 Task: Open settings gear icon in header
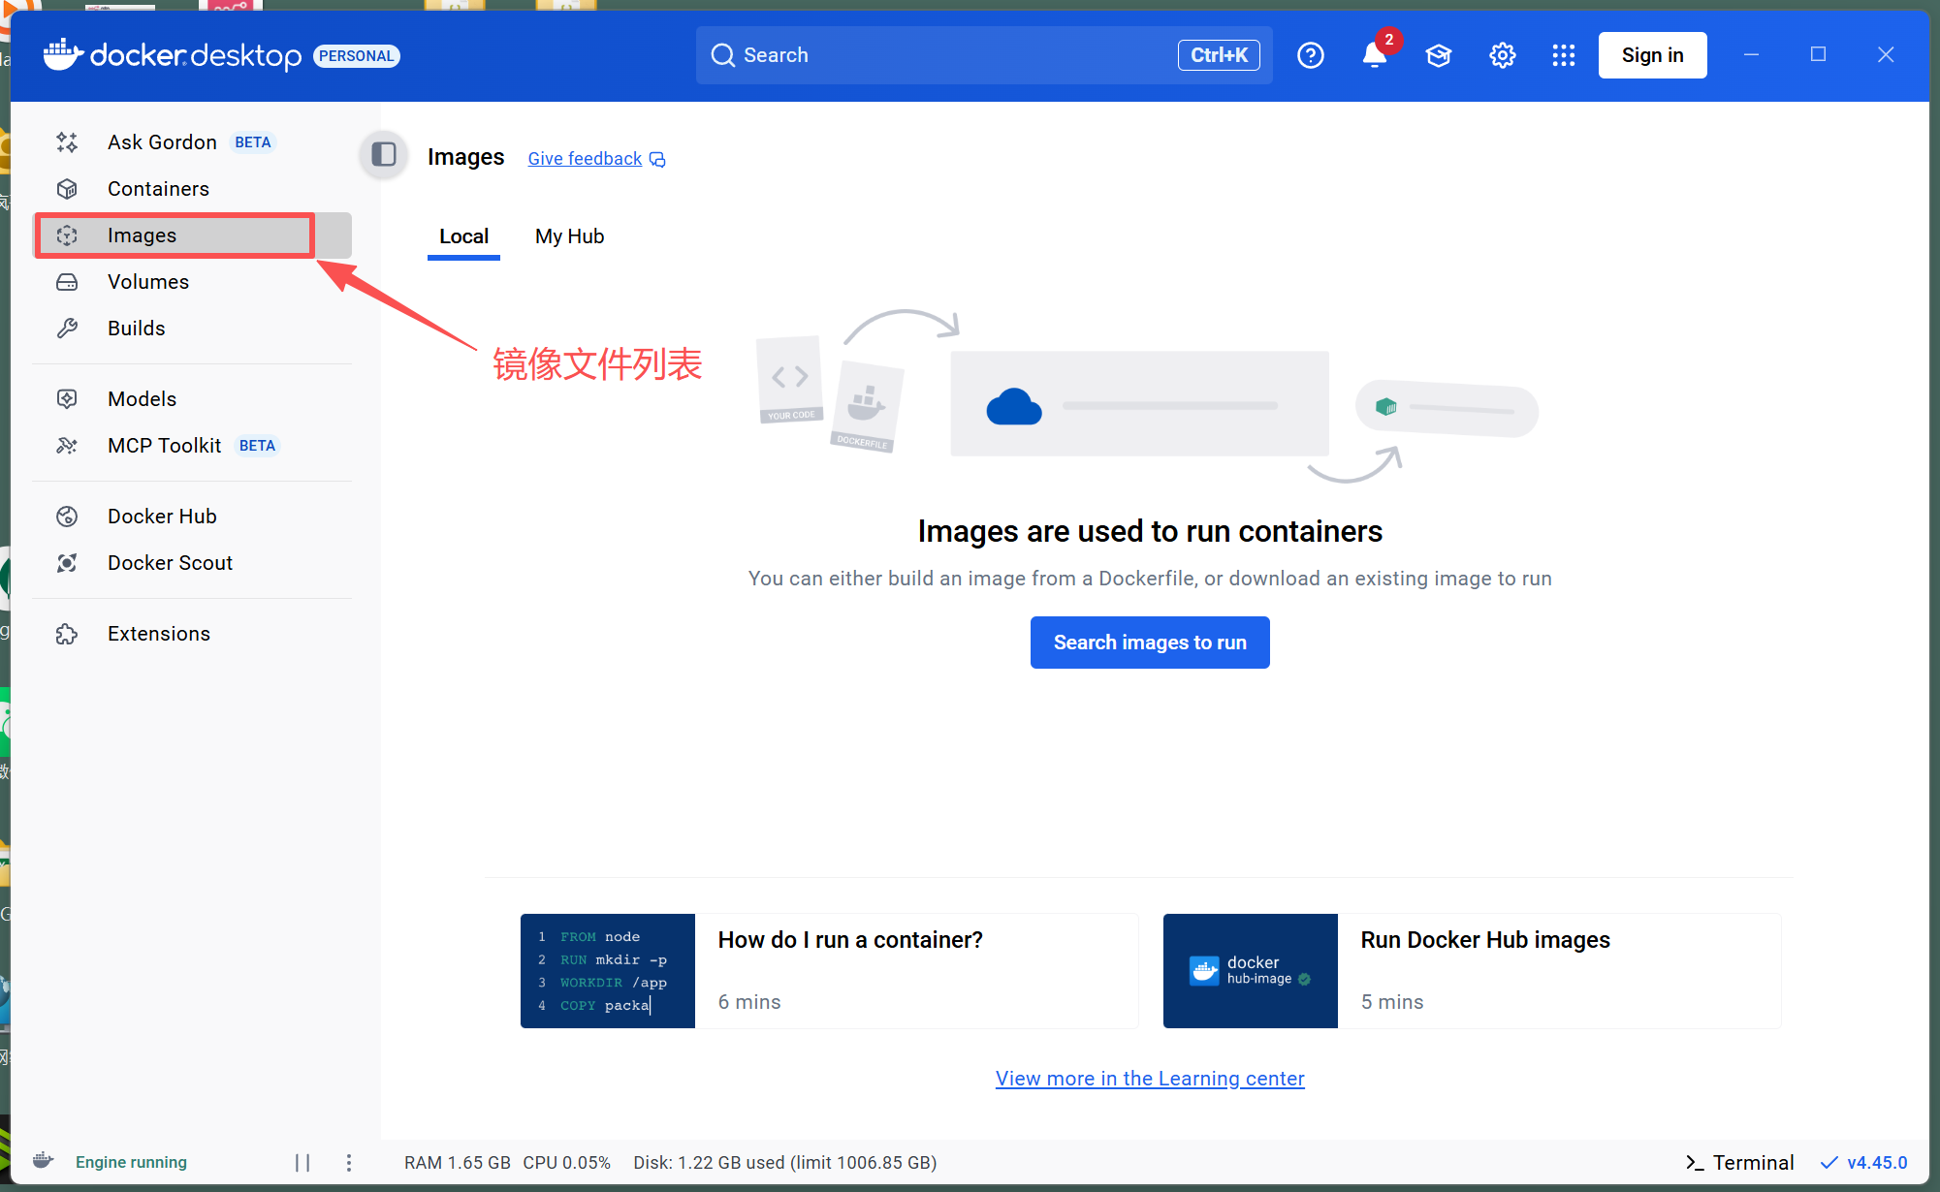click(x=1502, y=55)
